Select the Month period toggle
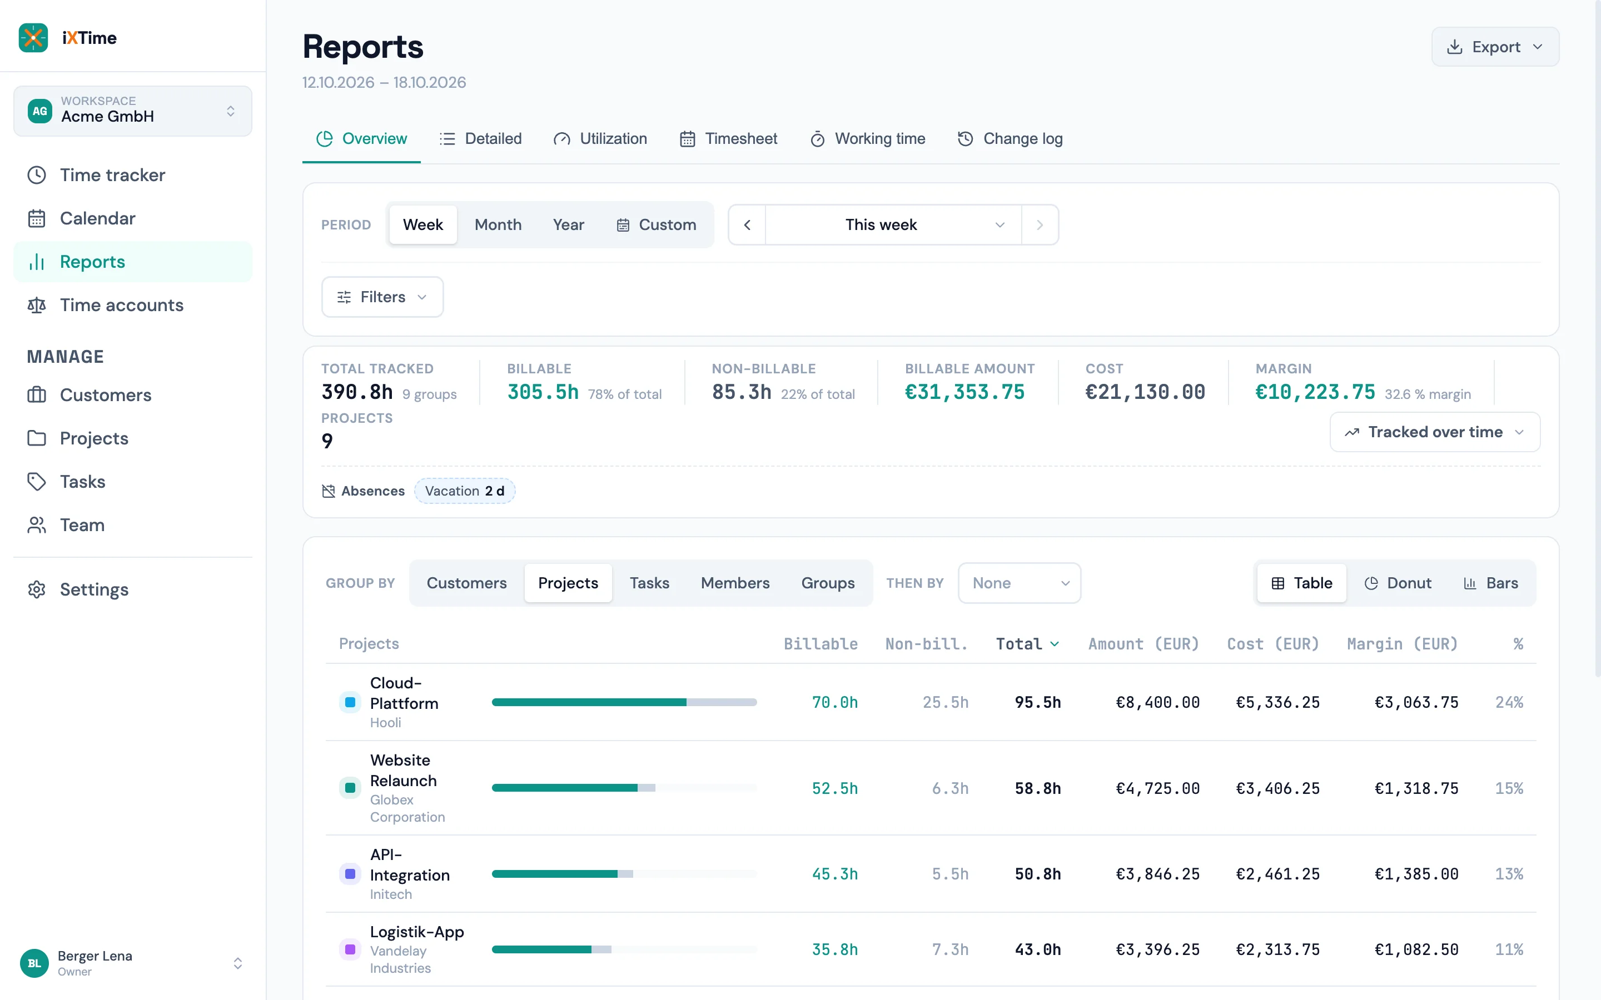The width and height of the screenshot is (1601, 1000). click(x=498, y=225)
